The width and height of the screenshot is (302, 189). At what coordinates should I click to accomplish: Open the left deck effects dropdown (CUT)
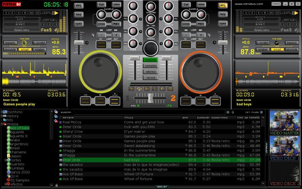pos(22,19)
